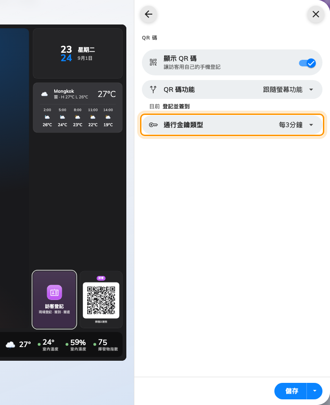This screenshot has height=405, width=330.
Task: Click the 11:00 forecast entry showing 22°C
Action: coord(93,117)
